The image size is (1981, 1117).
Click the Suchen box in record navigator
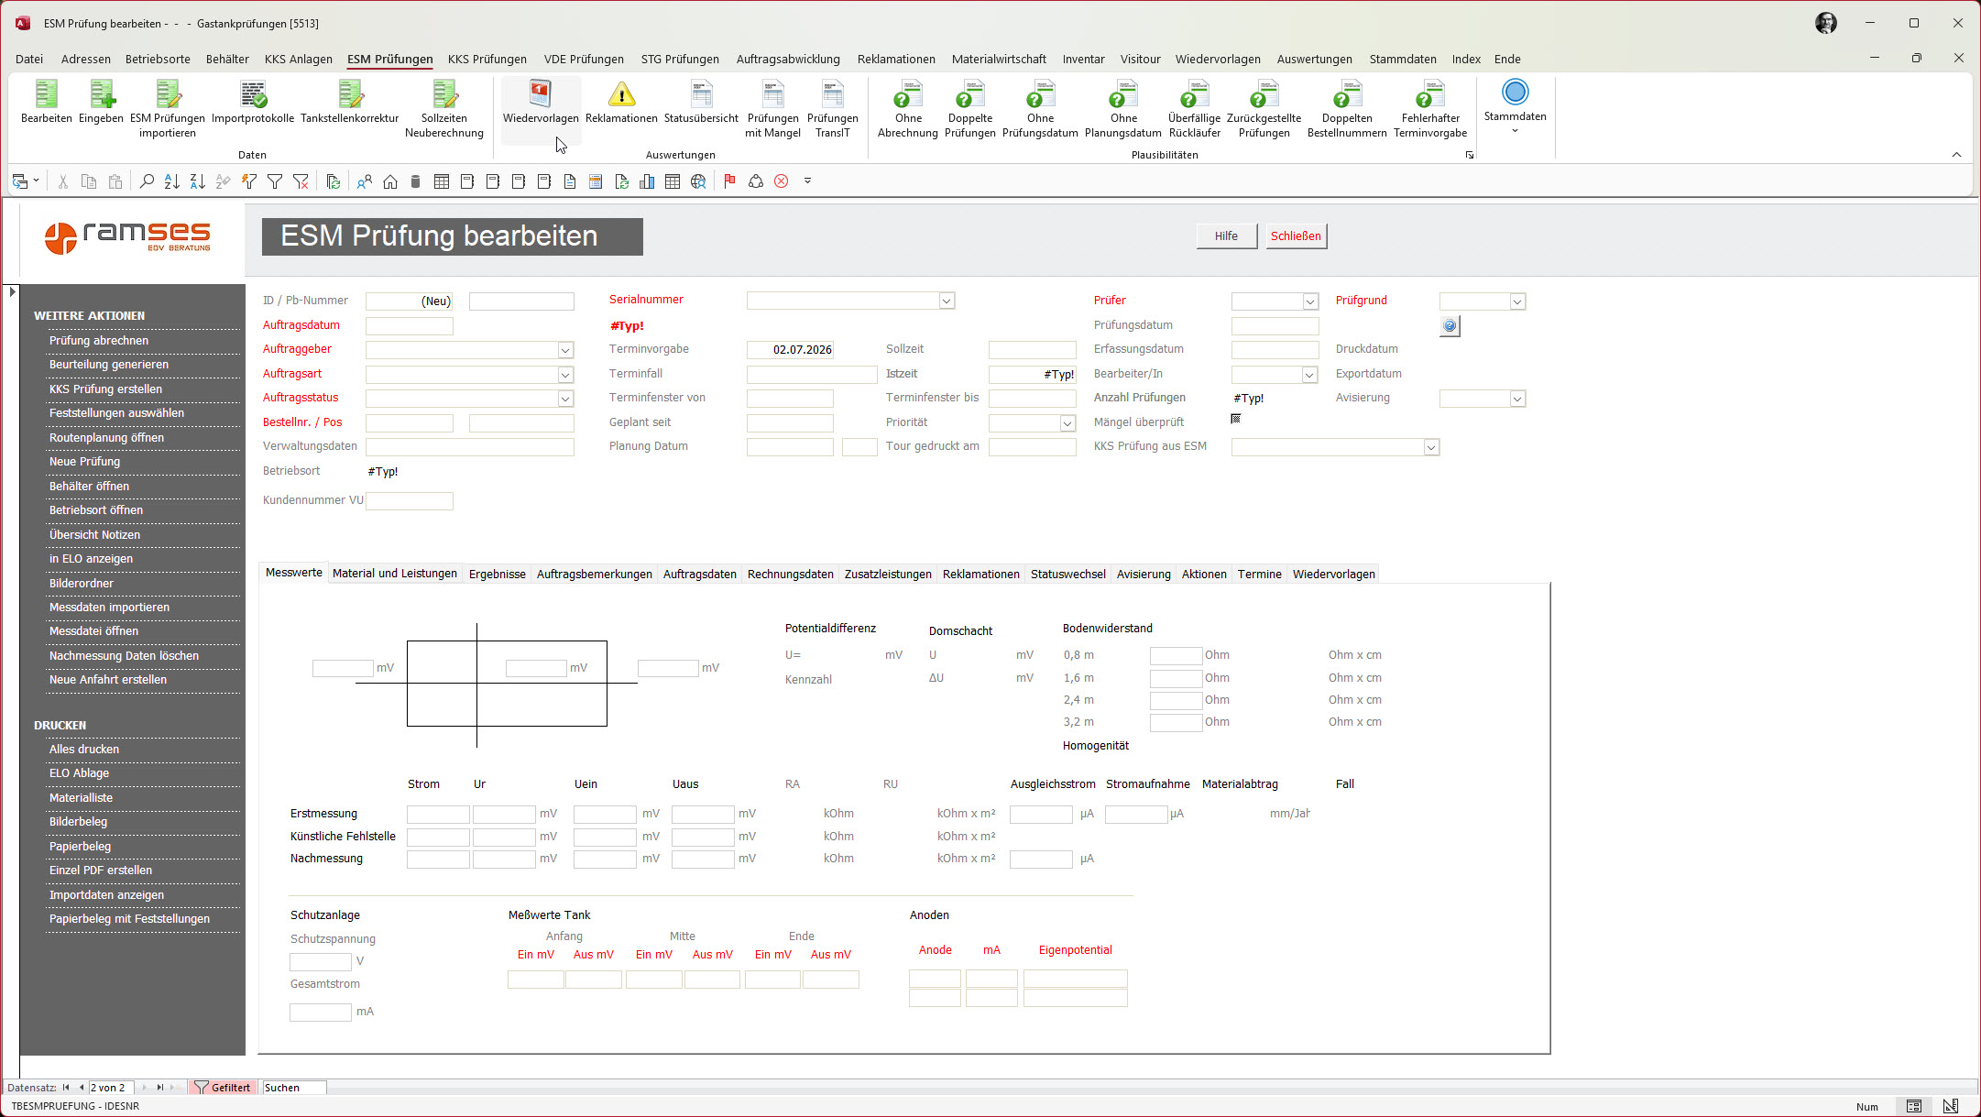294,1088
